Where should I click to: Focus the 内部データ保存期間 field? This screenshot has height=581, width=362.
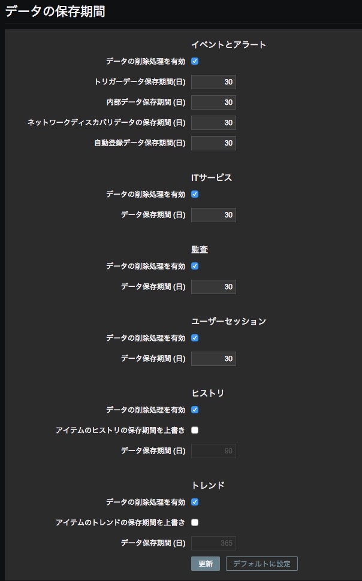coord(213,102)
